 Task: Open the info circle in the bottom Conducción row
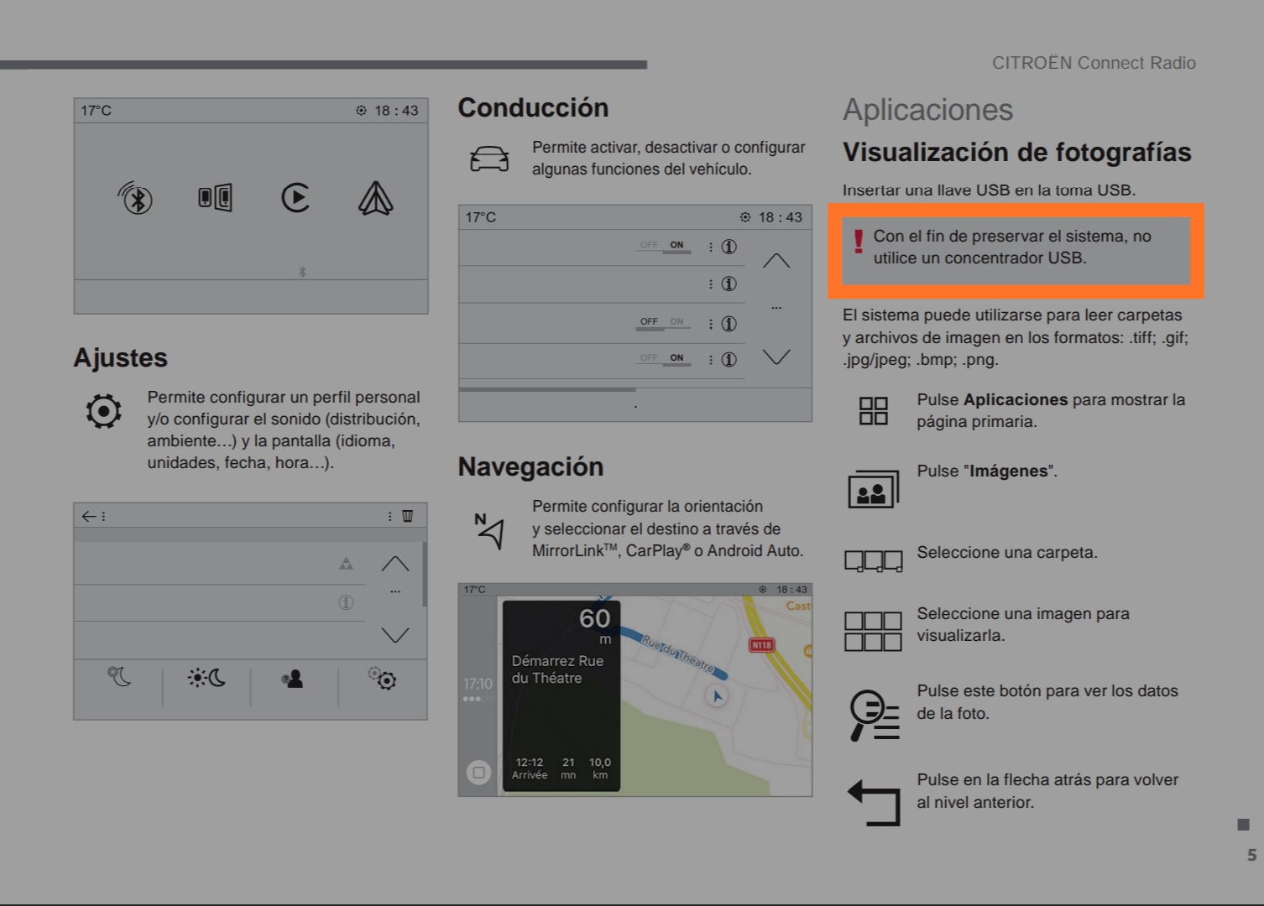pyautogui.click(x=729, y=359)
